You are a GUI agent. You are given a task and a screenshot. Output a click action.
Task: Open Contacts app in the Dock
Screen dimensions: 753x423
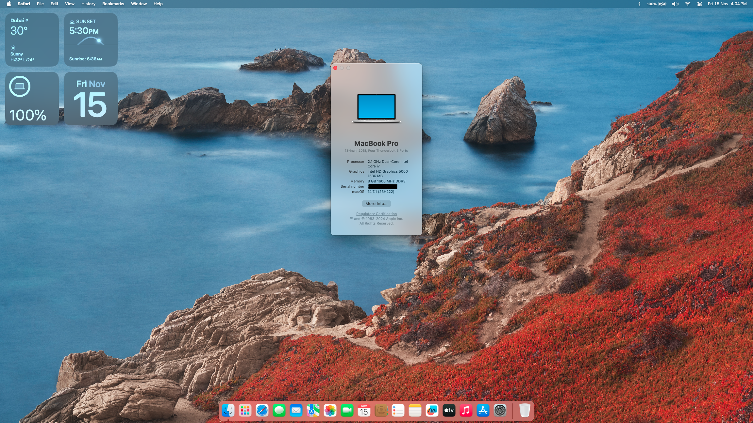pos(381,410)
